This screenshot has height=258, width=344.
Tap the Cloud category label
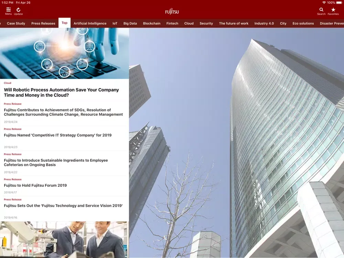[8, 83]
